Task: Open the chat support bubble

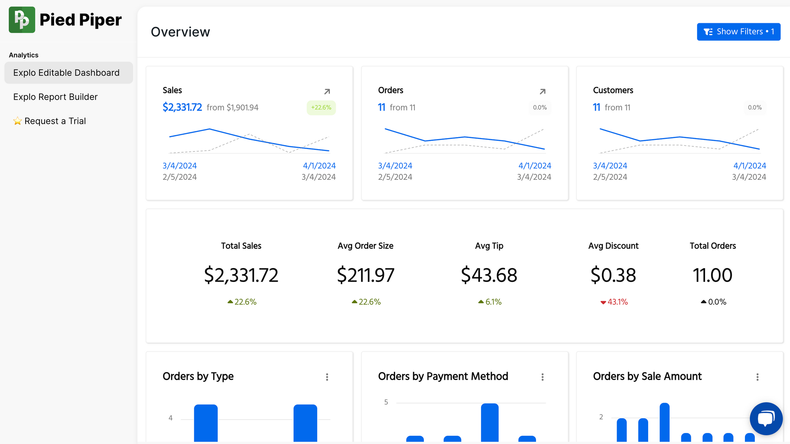Action: pyautogui.click(x=766, y=418)
